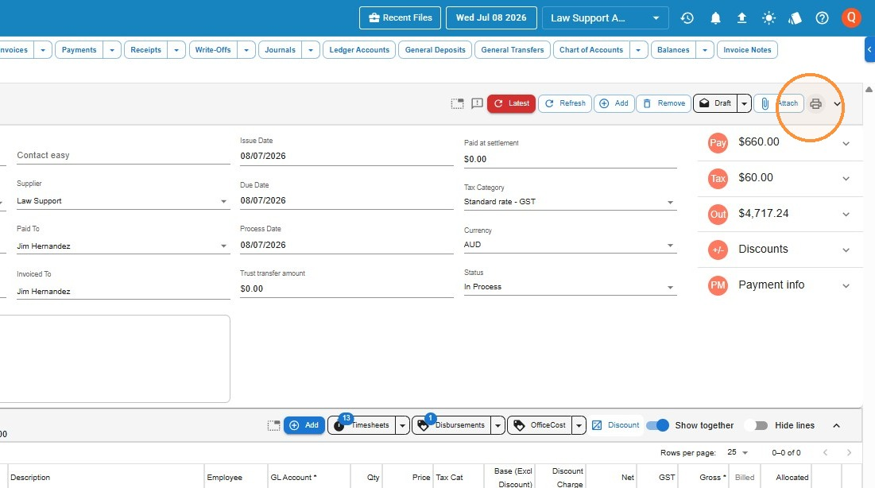Toggle light/dark theme sun icon
The width and height of the screenshot is (875, 488).
click(x=769, y=17)
